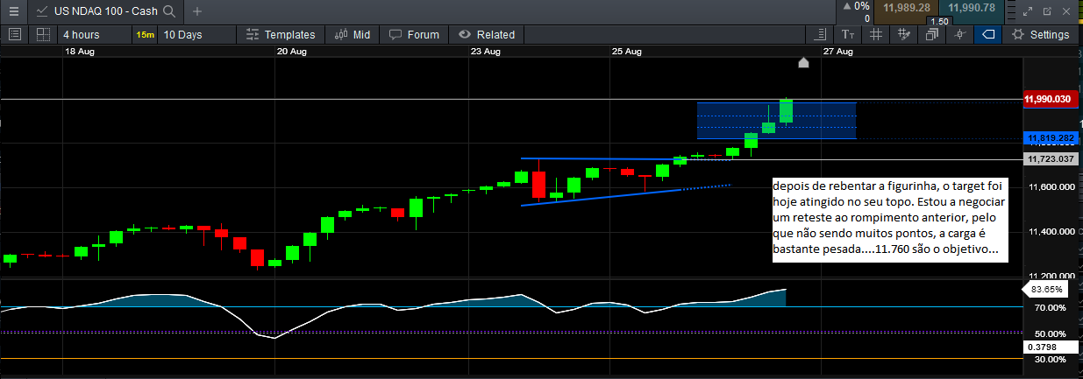The image size is (1083, 379).
Task: Open the stacked windows overlay icon
Action: [932, 35]
